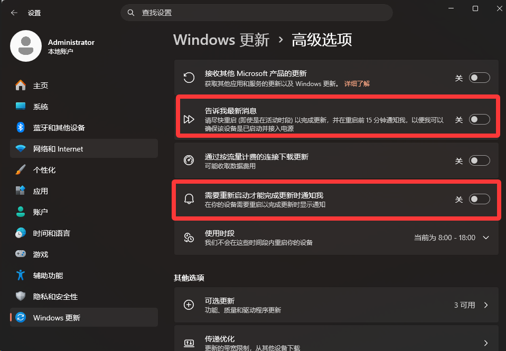Open 辅助功能 accessibility figure icon

(20, 275)
